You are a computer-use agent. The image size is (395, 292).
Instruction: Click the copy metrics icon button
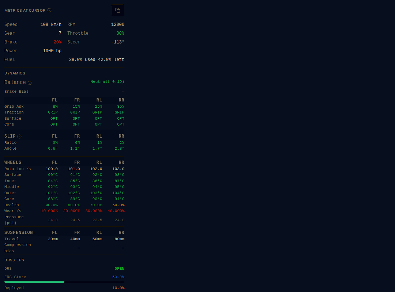click(118, 10)
